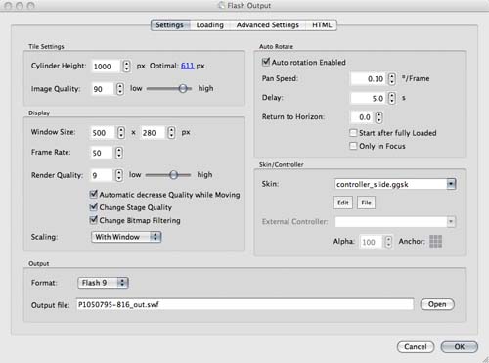The image size is (489, 363).
Task: Open the Format Flash 9 dropdown
Action: click(x=103, y=283)
